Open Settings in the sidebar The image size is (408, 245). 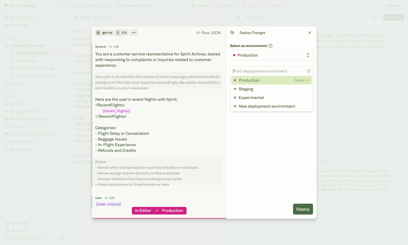pos(20,223)
